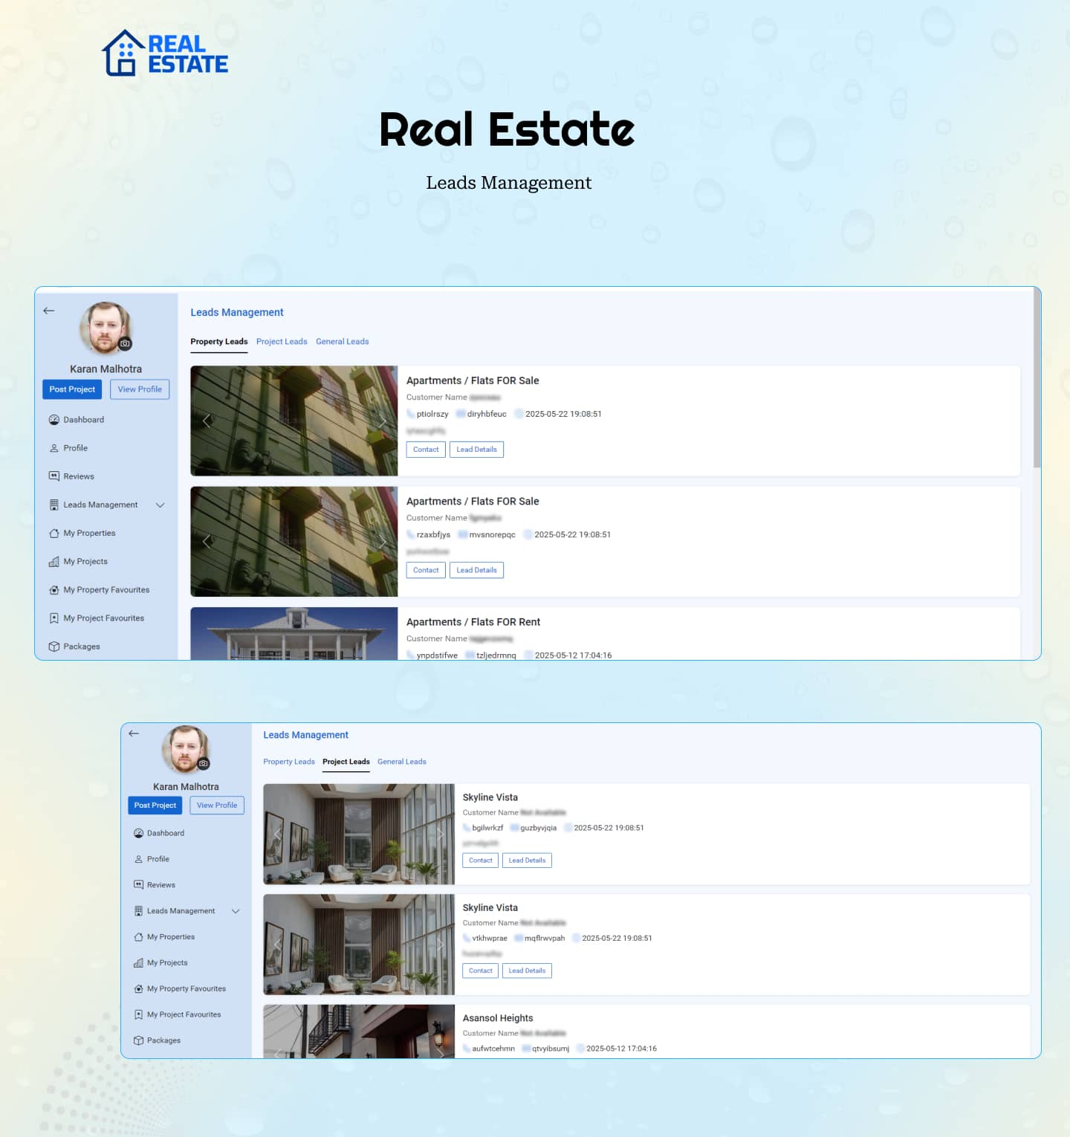Open Dashboard icon in upper panel sidebar
This screenshot has width=1070, height=1137.
[54, 420]
